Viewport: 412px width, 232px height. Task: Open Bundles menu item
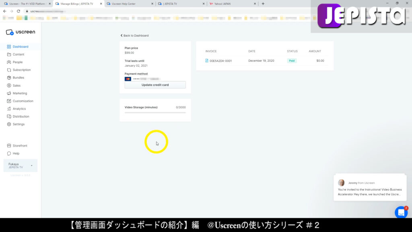(x=19, y=78)
